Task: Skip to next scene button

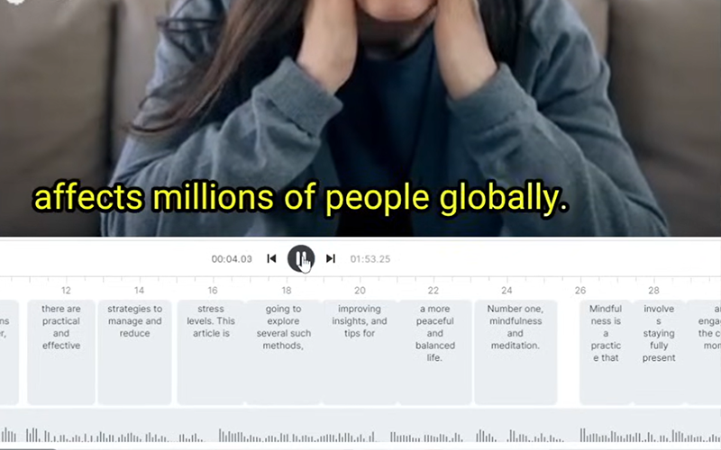Action: 331,258
